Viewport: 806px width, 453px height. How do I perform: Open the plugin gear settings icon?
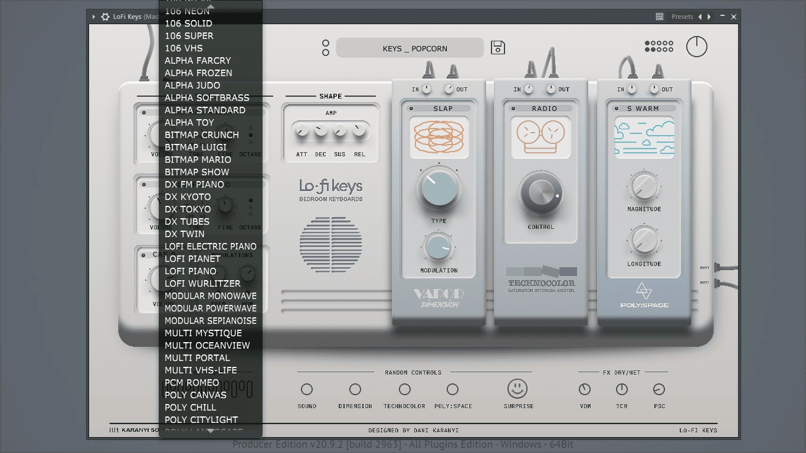pos(105,17)
